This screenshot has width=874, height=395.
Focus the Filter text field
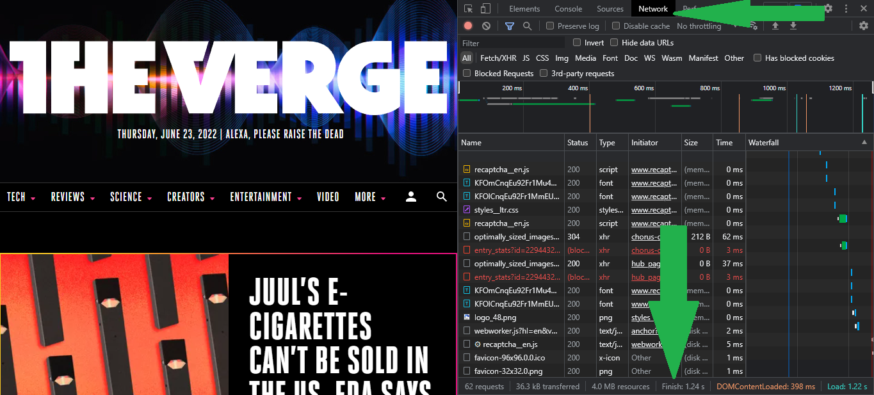(512, 43)
